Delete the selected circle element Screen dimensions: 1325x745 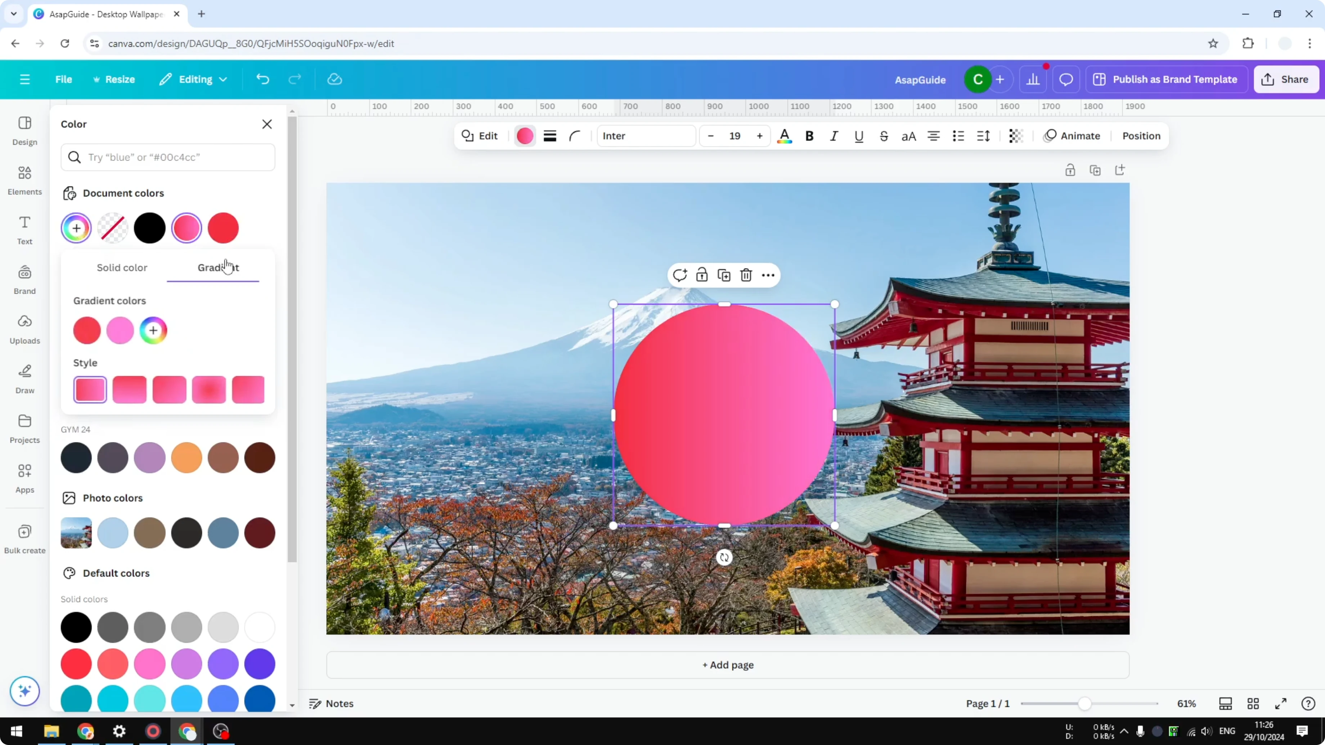coord(746,275)
